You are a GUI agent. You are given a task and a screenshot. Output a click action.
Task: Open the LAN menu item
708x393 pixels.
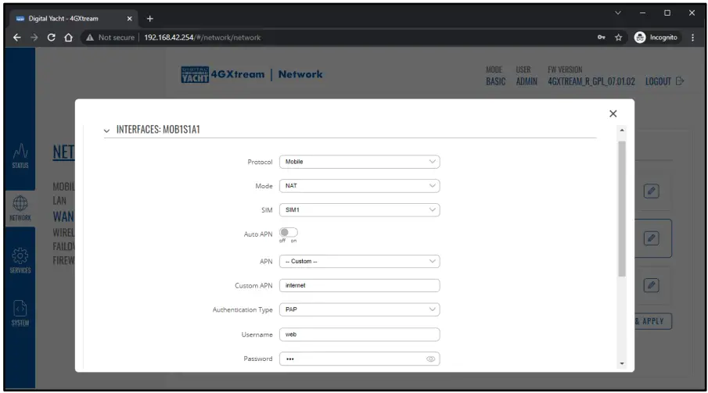coord(59,201)
